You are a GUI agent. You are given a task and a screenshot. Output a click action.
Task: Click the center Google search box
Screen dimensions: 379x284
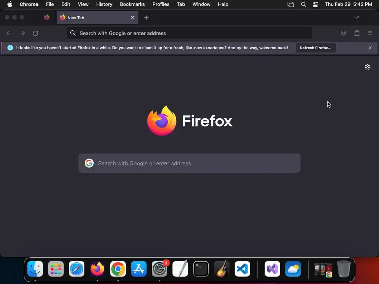[189, 163]
